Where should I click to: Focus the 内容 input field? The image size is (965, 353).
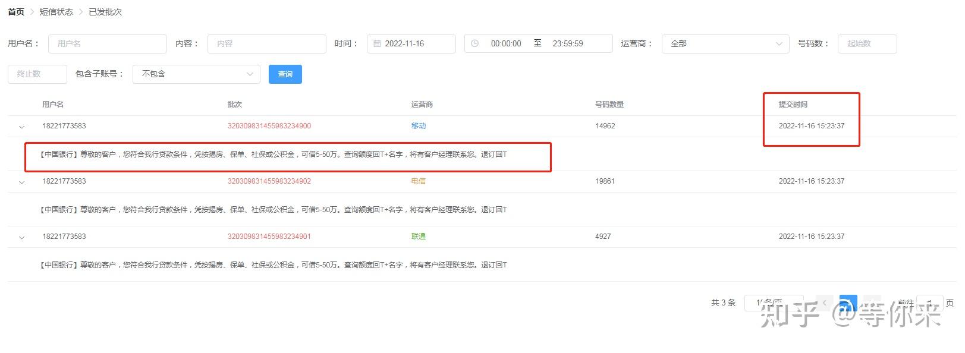coord(266,43)
